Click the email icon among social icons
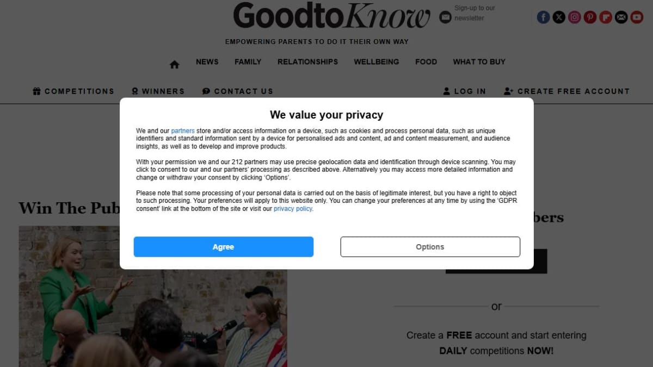 click(621, 17)
